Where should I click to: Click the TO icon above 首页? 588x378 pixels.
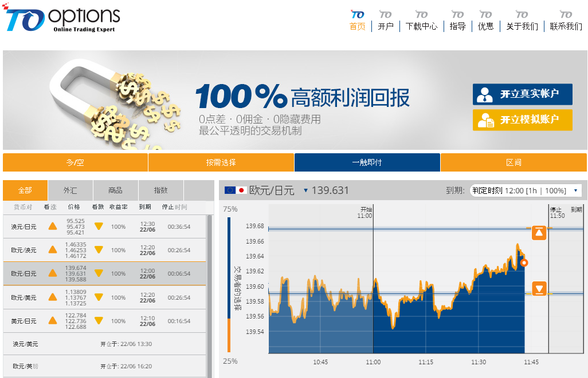358,15
